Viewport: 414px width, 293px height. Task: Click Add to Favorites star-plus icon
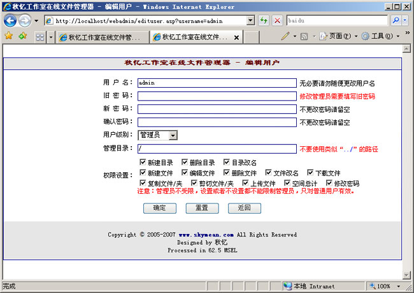(23, 36)
